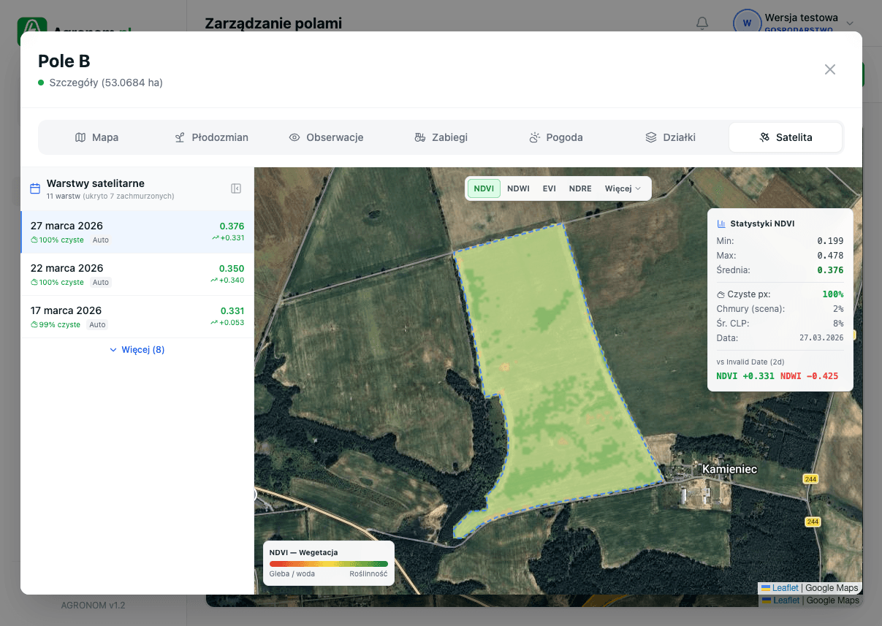The height and width of the screenshot is (626, 882).
Task: Expand Więcej (8) hidden satellite layers
Action: click(137, 350)
